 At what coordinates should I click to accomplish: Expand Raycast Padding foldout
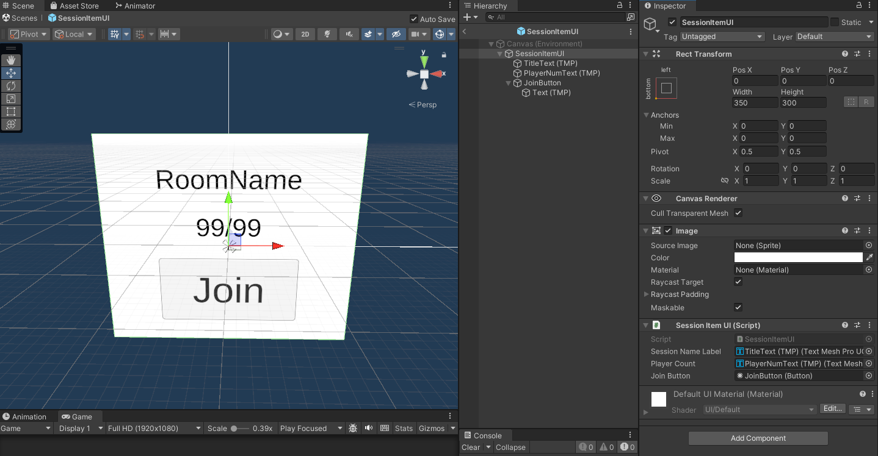(646, 294)
